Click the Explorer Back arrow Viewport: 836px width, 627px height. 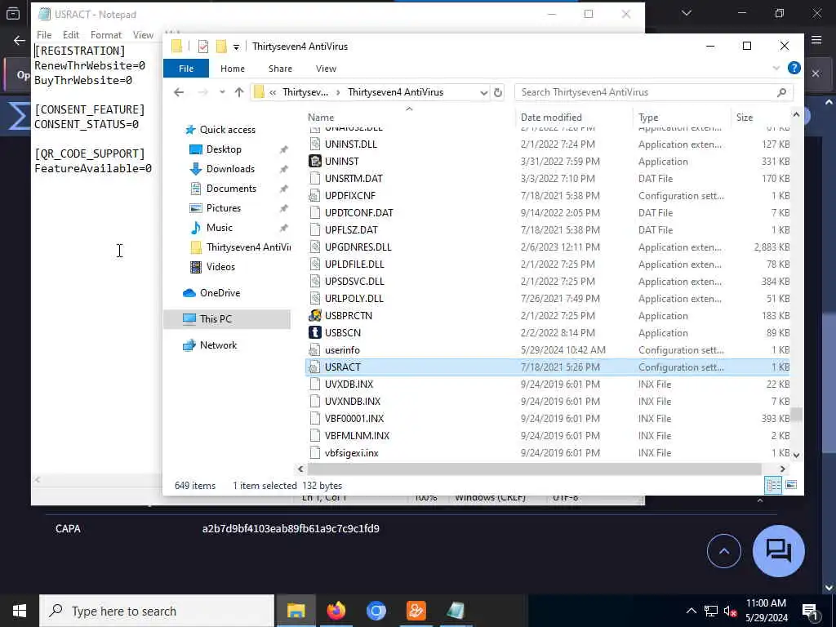click(179, 92)
